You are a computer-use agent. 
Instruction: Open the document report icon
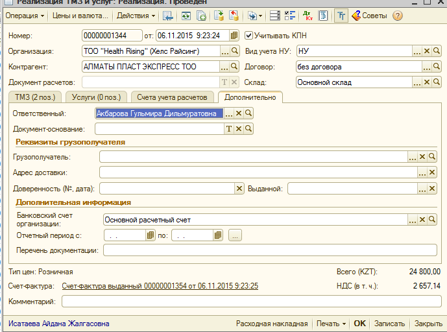tap(323, 16)
